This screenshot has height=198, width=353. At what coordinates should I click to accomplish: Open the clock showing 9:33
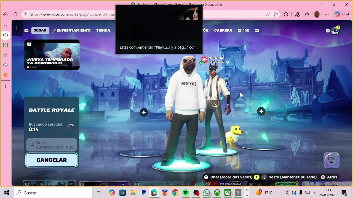(x=328, y=193)
